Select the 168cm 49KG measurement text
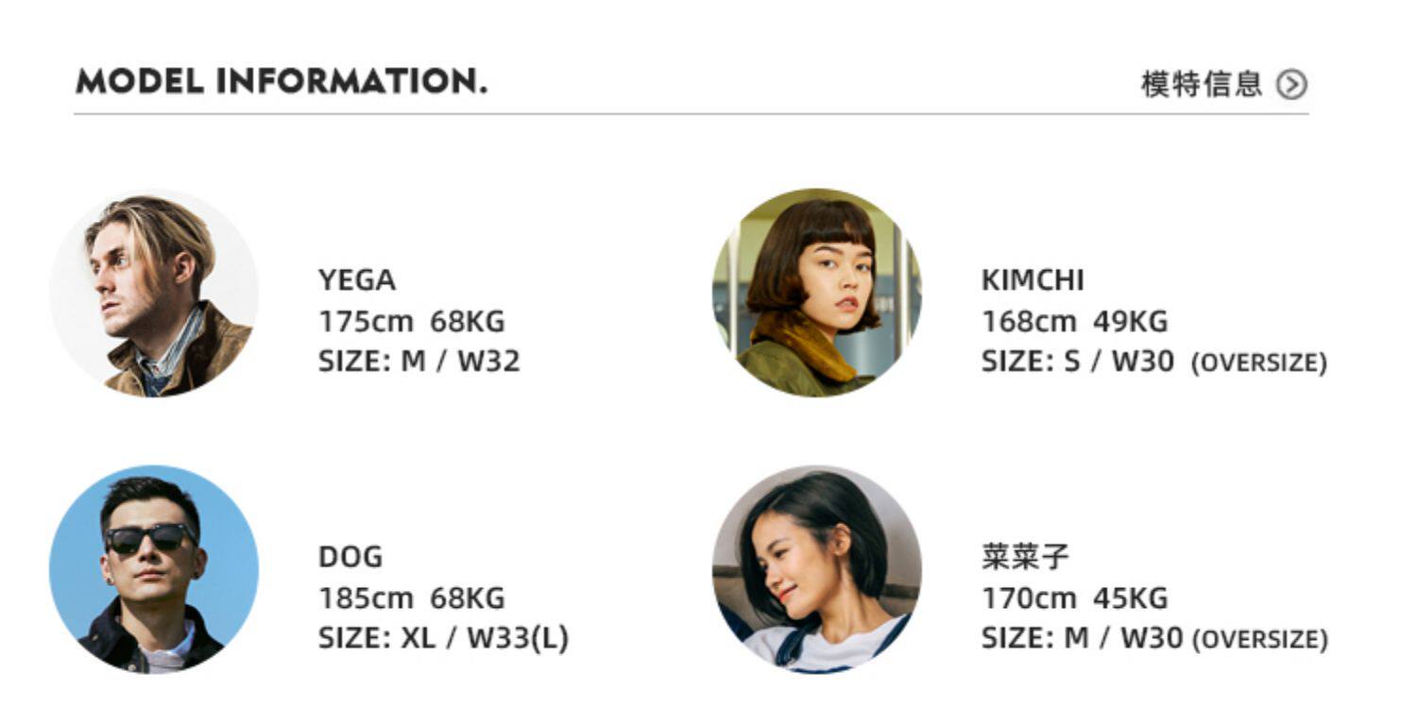 pyautogui.click(x=1074, y=322)
